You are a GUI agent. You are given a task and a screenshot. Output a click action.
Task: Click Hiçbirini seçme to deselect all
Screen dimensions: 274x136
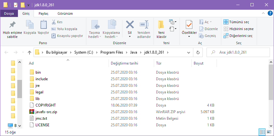click(239, 29)
